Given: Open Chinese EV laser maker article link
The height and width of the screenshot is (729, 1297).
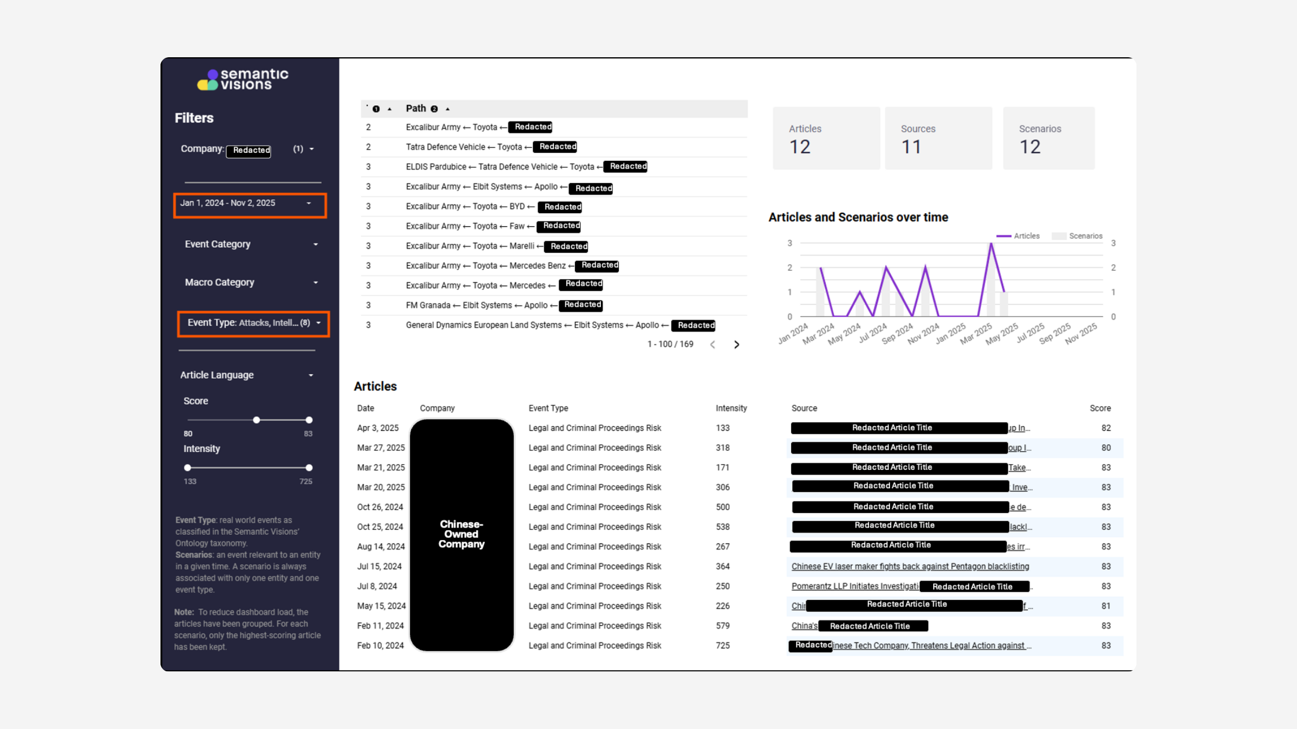Looking at the screenshot, I should tap(910, 566).
